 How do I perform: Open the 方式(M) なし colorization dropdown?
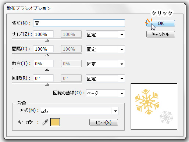click(x=79, y=111)
